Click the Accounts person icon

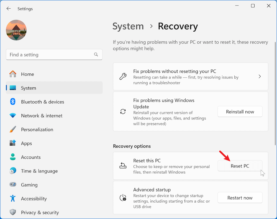12,157
